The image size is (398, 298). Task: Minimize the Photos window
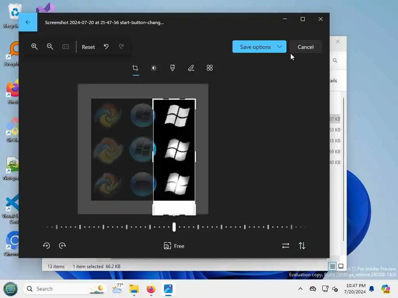285,19
